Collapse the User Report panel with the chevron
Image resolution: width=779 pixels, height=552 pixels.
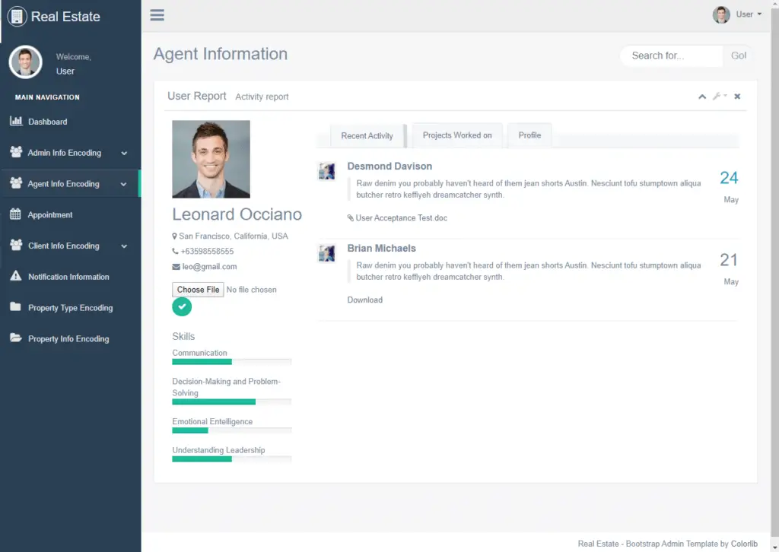pyautogui.click(x=701, y=97)
